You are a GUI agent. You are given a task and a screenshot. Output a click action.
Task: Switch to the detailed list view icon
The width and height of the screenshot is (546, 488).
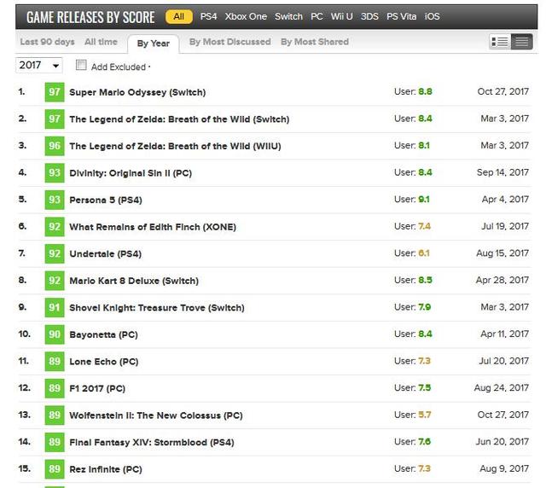coord(500,42)
